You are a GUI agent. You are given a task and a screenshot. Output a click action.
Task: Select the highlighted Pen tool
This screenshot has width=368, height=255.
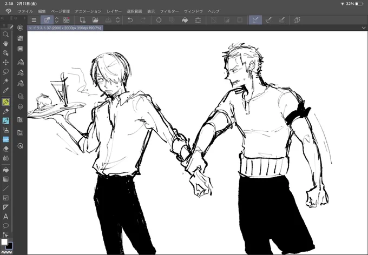click(x=5, y=102)
